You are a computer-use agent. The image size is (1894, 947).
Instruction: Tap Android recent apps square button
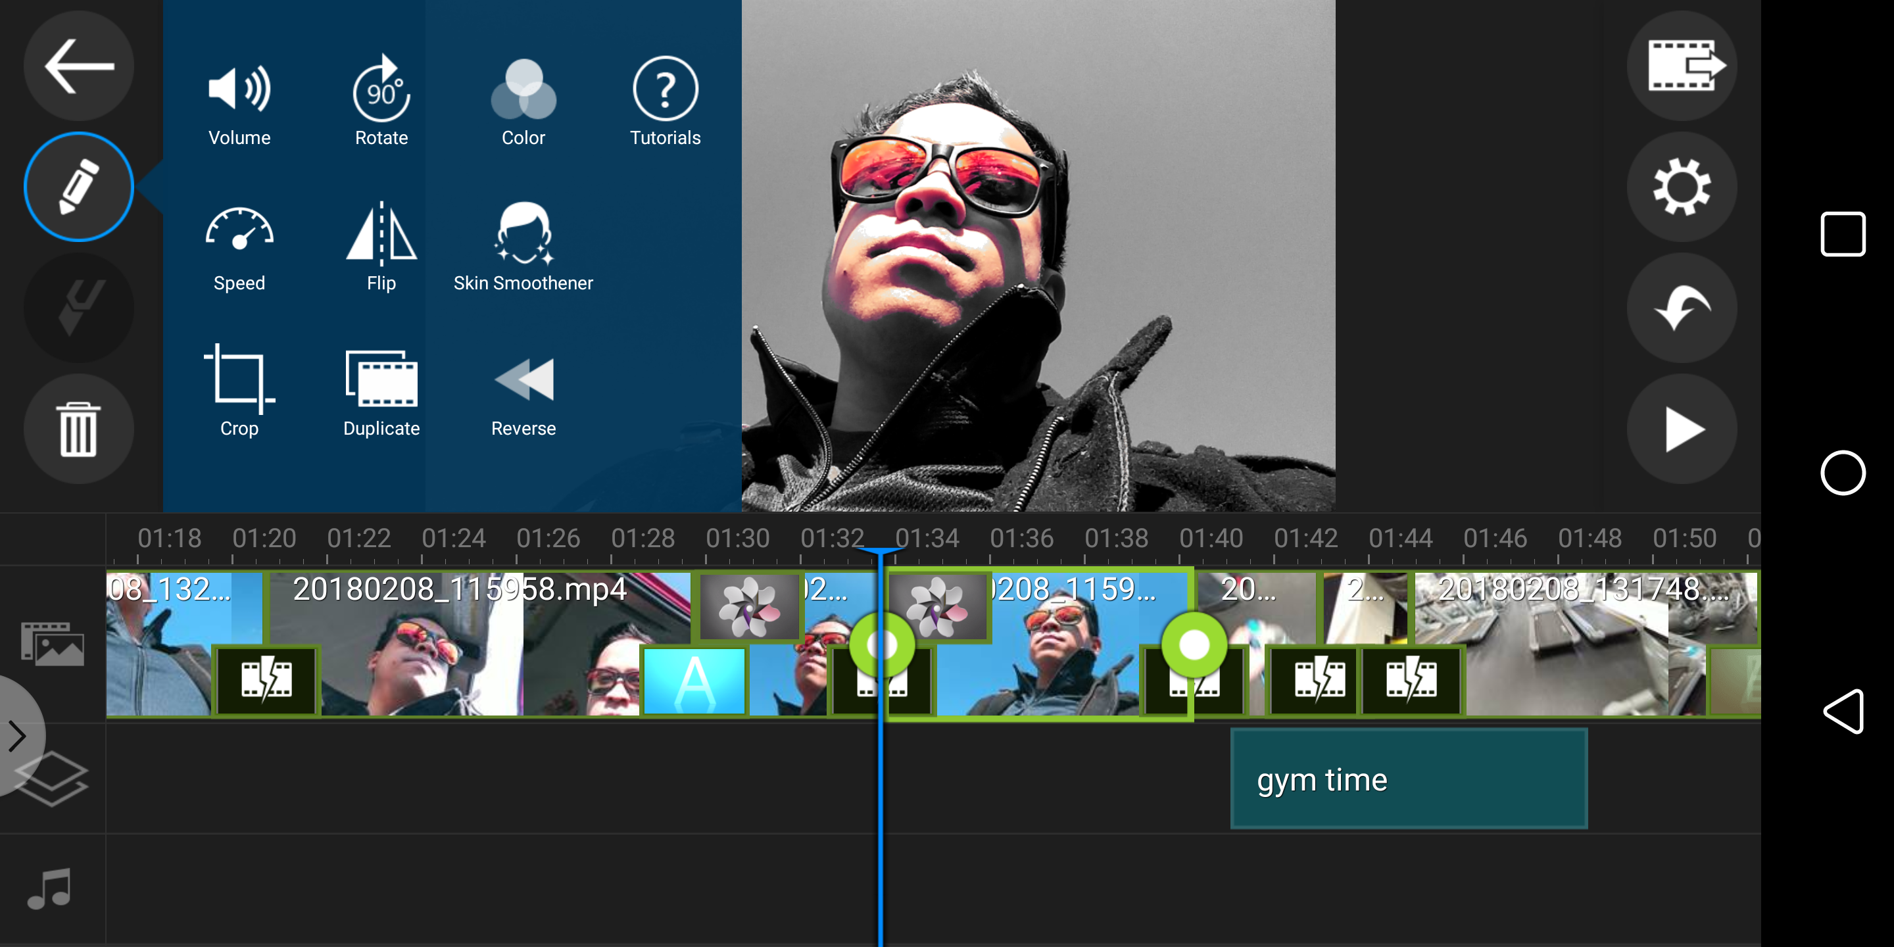1843,235
